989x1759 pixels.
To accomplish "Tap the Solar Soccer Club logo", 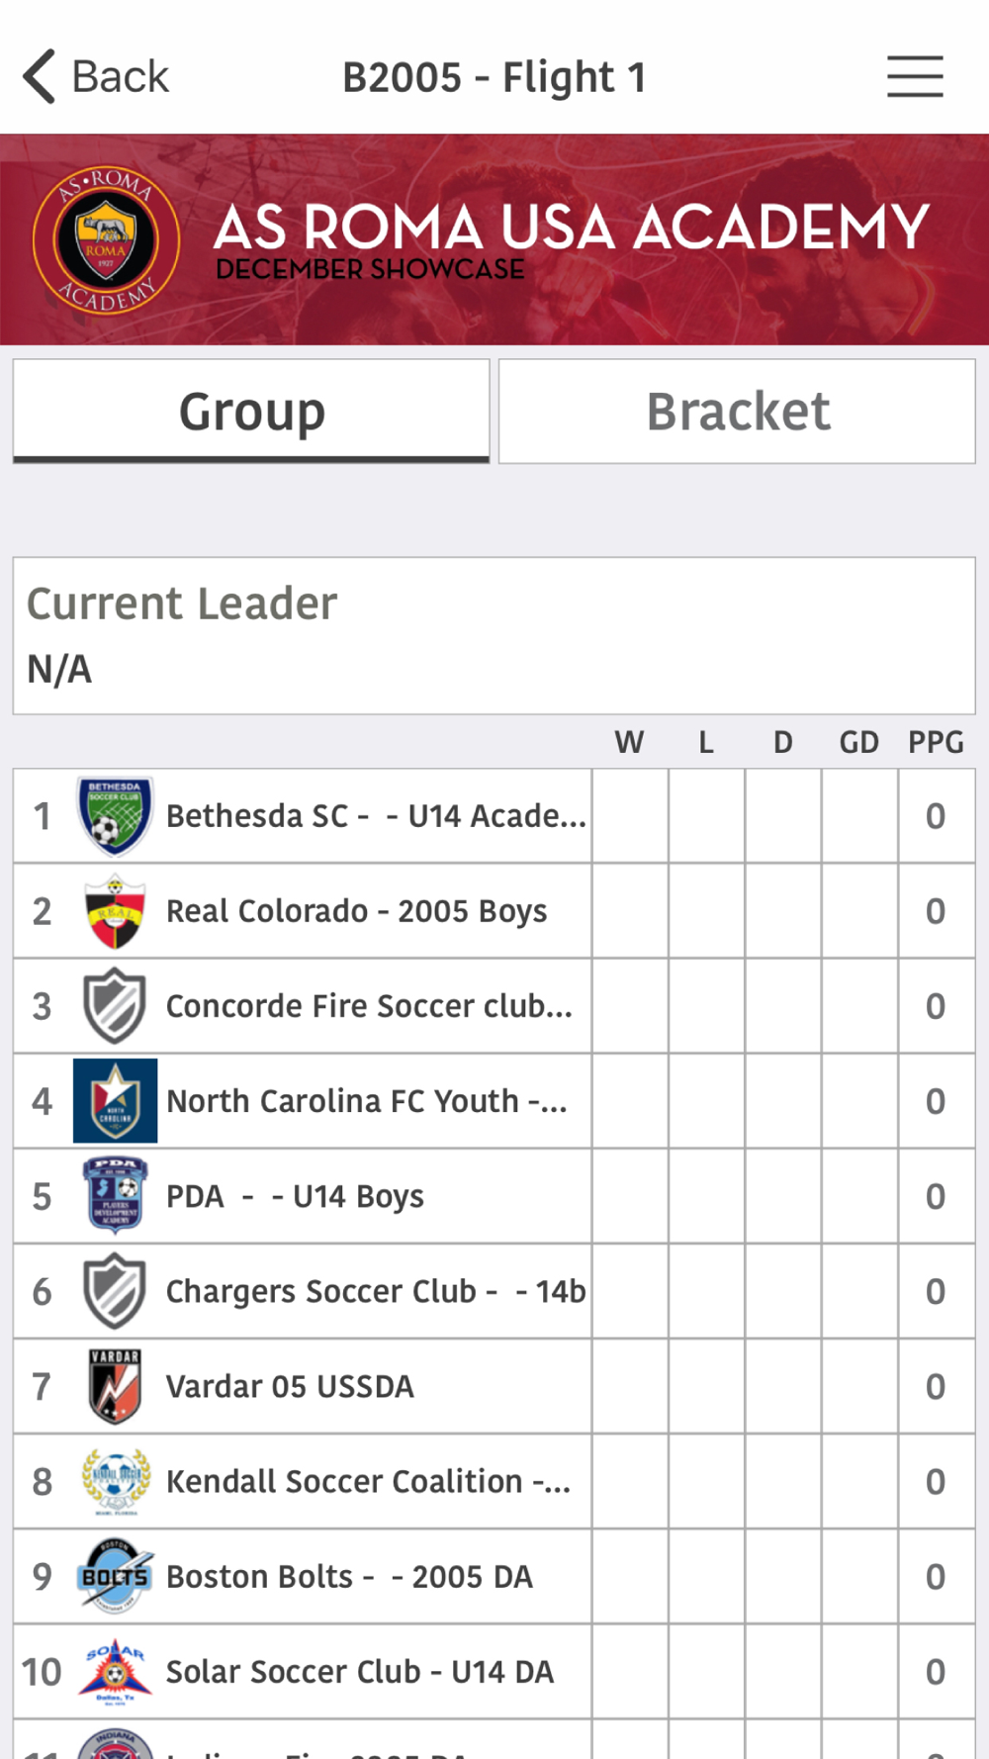I will click(115, 1671).
